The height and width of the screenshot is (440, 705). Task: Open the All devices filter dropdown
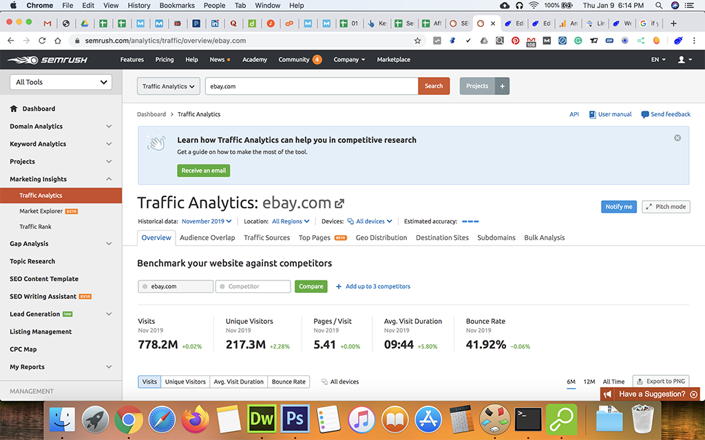click(370, 221)
